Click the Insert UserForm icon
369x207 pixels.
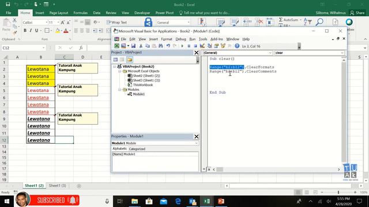(123, 46)
